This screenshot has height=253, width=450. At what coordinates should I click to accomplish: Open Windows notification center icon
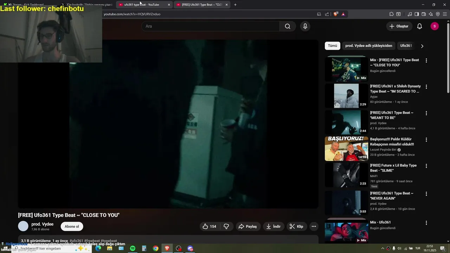pyautogui.click(x=442, y=248)
